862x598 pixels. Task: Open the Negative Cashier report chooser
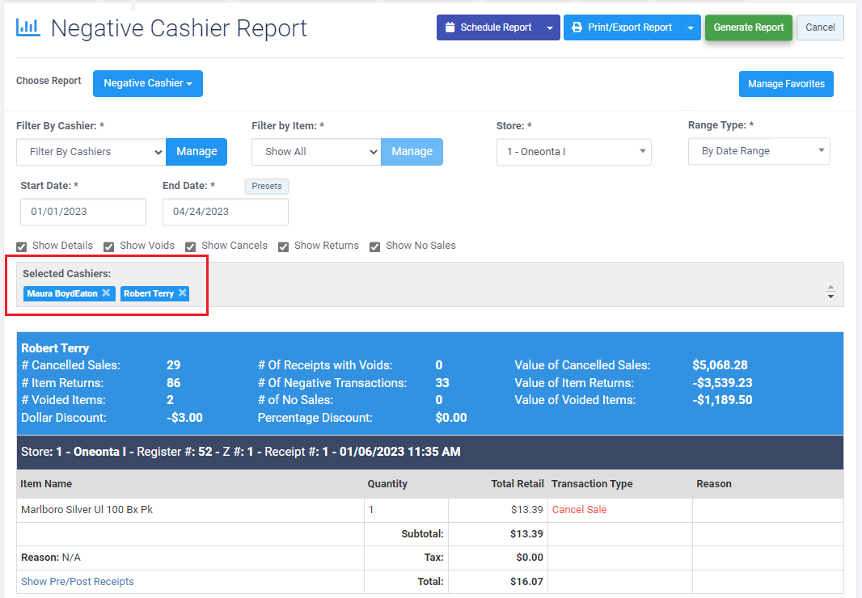pos(148,83)
